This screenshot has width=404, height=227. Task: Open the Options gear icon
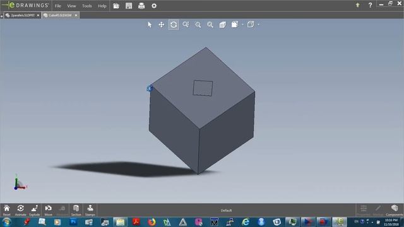coord(154,6)
